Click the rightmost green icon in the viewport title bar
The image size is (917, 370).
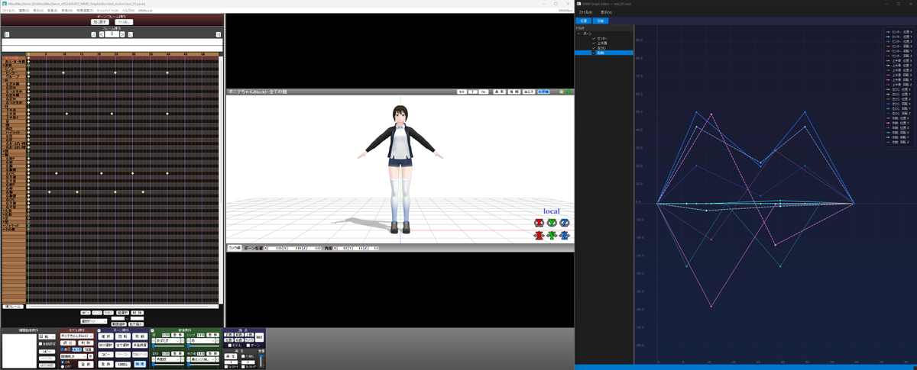[x=569, y=92]
